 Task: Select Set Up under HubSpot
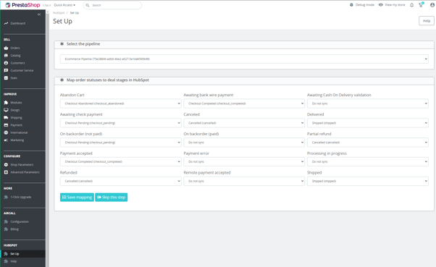pos(14,254)
